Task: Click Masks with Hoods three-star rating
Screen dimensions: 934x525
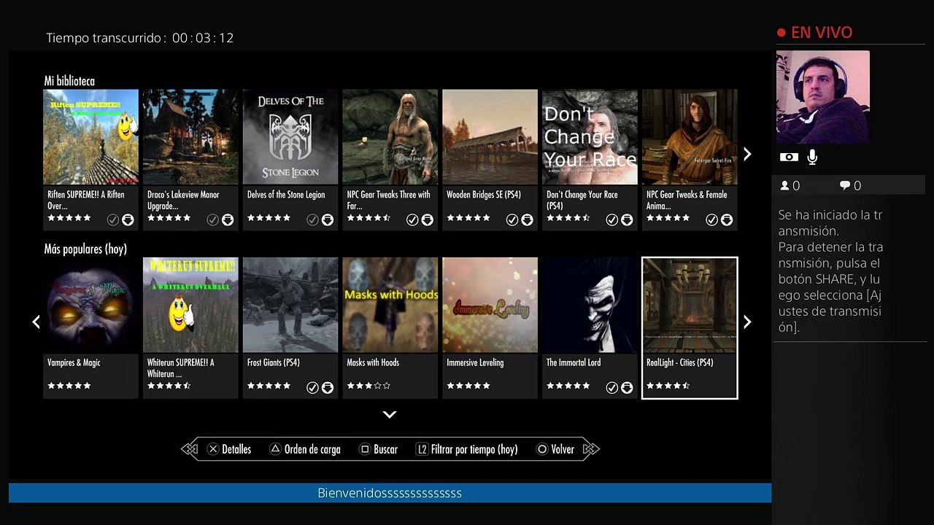Action: pos(368,386)
